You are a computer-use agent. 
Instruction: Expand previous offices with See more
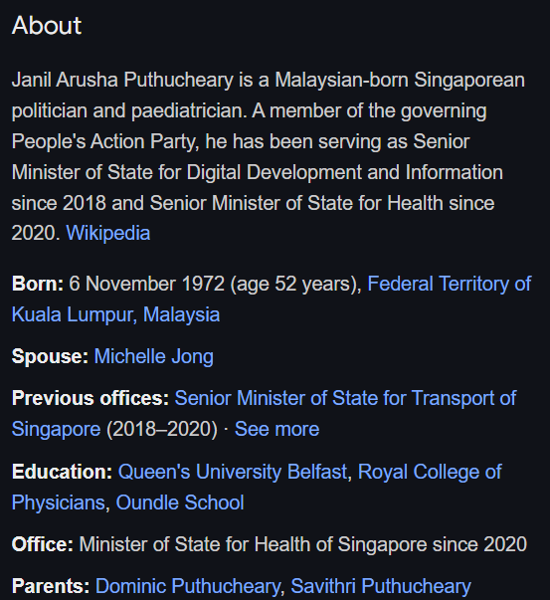tap(276, 429)
